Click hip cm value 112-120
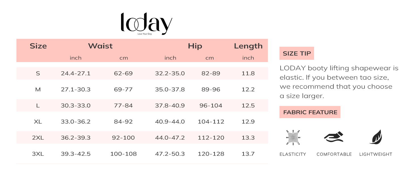The width and height of the screenshot is (415, 170). coord(211,138)
